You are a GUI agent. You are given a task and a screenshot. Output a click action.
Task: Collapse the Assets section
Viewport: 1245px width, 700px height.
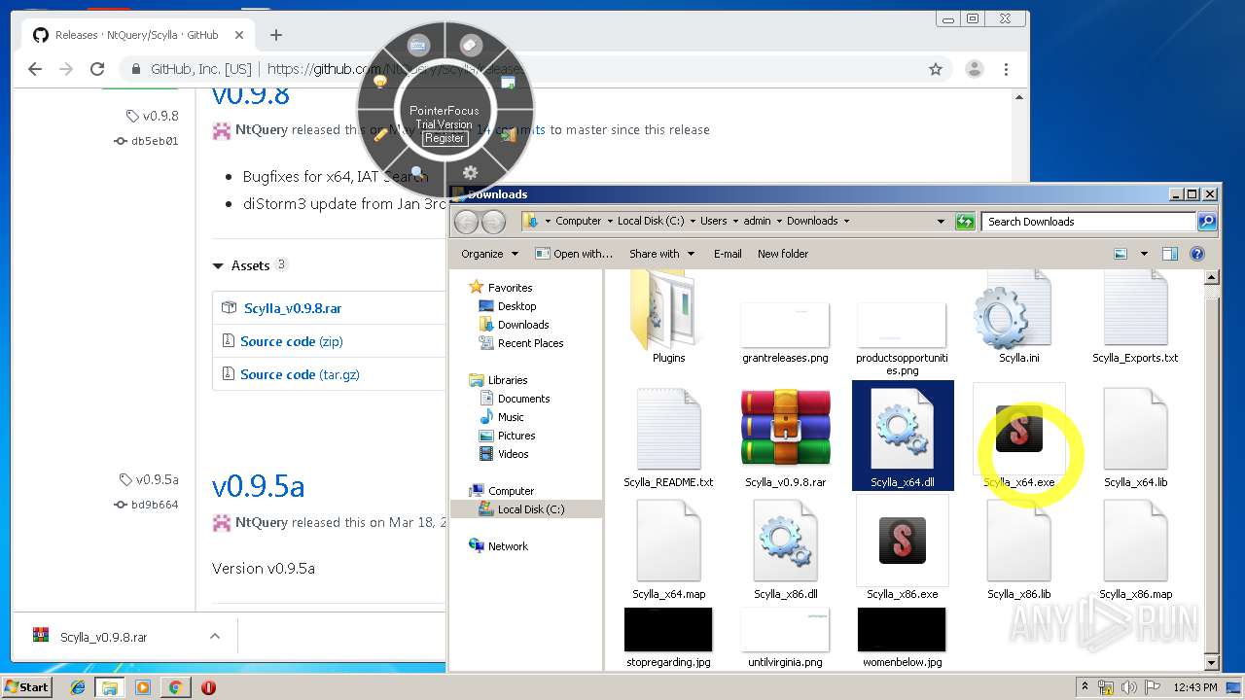click(x=250, y=265)
